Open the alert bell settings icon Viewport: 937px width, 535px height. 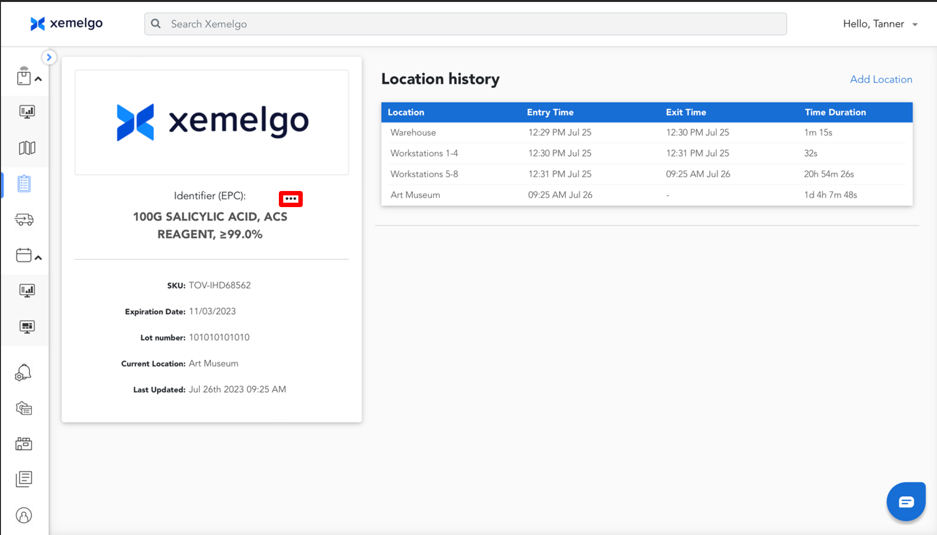(23, 373)
